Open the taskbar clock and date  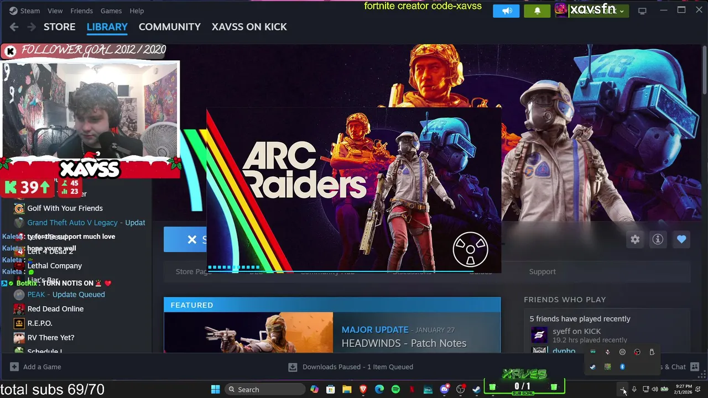(683, 390)
